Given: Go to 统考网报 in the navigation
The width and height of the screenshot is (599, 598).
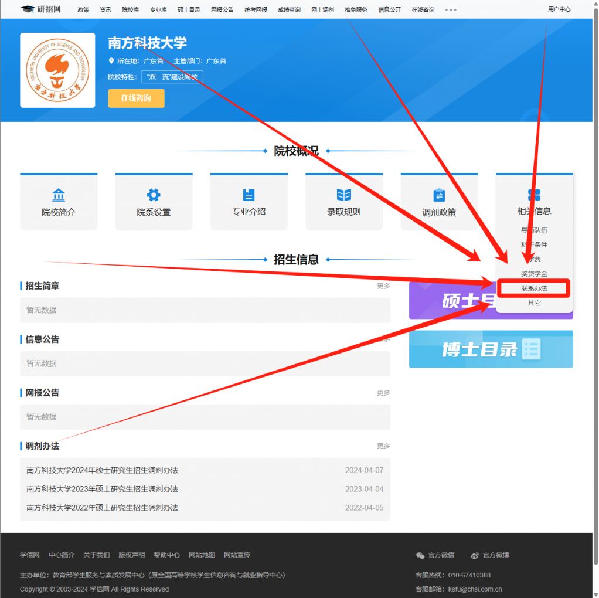Looking at the screenshot, I should click(x=256, y=9).
